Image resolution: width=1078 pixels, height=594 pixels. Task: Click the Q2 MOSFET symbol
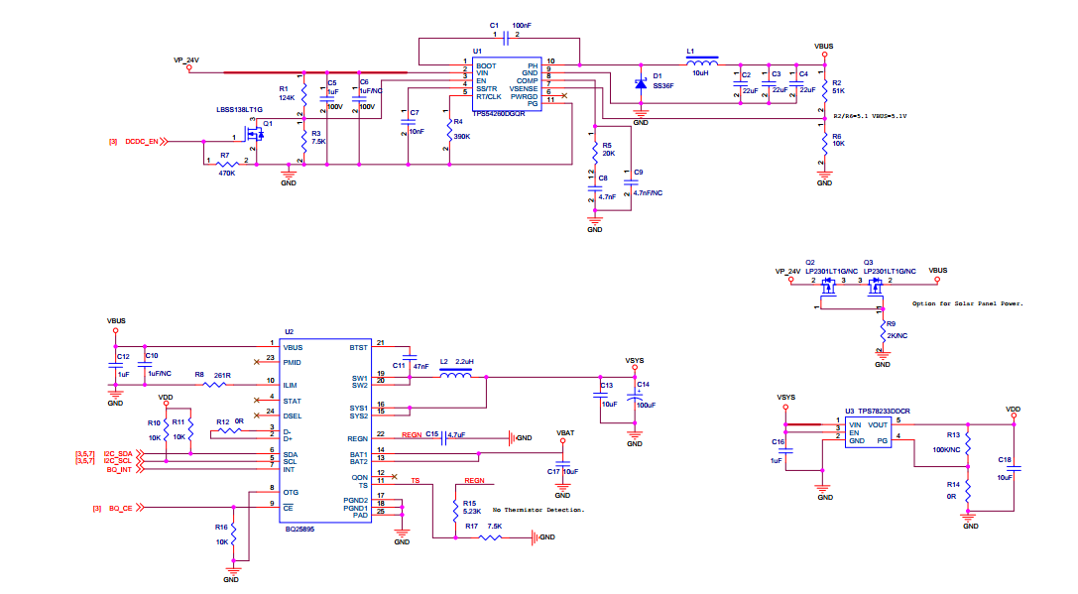click(829, 287)
